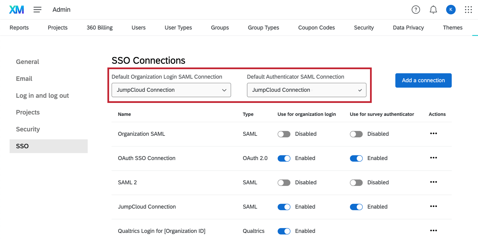Click the SSO Connections heading
Image resolution: width=478 pixels, height=239 pixels.
pyautogui.click(x=148, y=60)
